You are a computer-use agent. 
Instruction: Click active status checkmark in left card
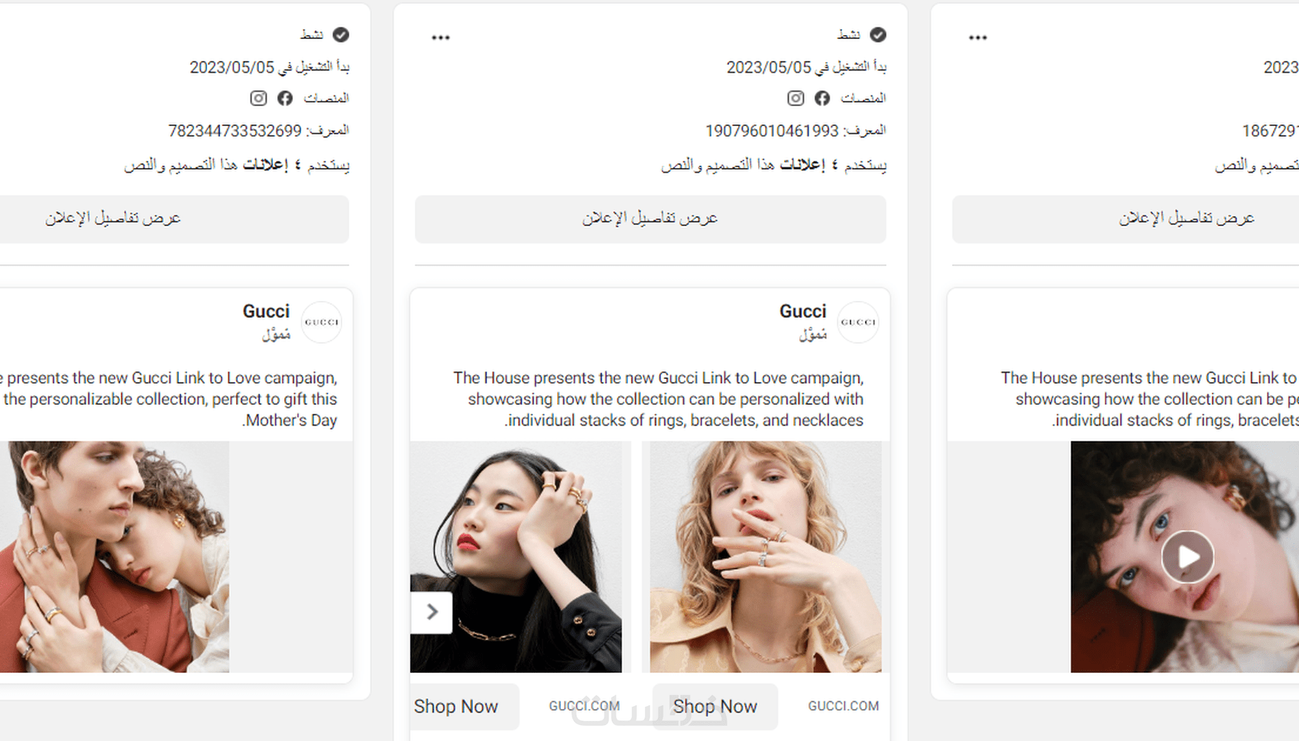tap(341, 34)
